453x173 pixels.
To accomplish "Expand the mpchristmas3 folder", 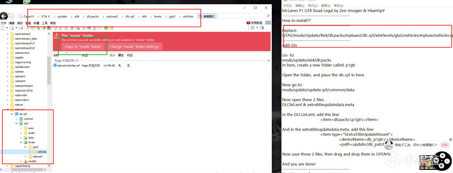I will 8,34.
